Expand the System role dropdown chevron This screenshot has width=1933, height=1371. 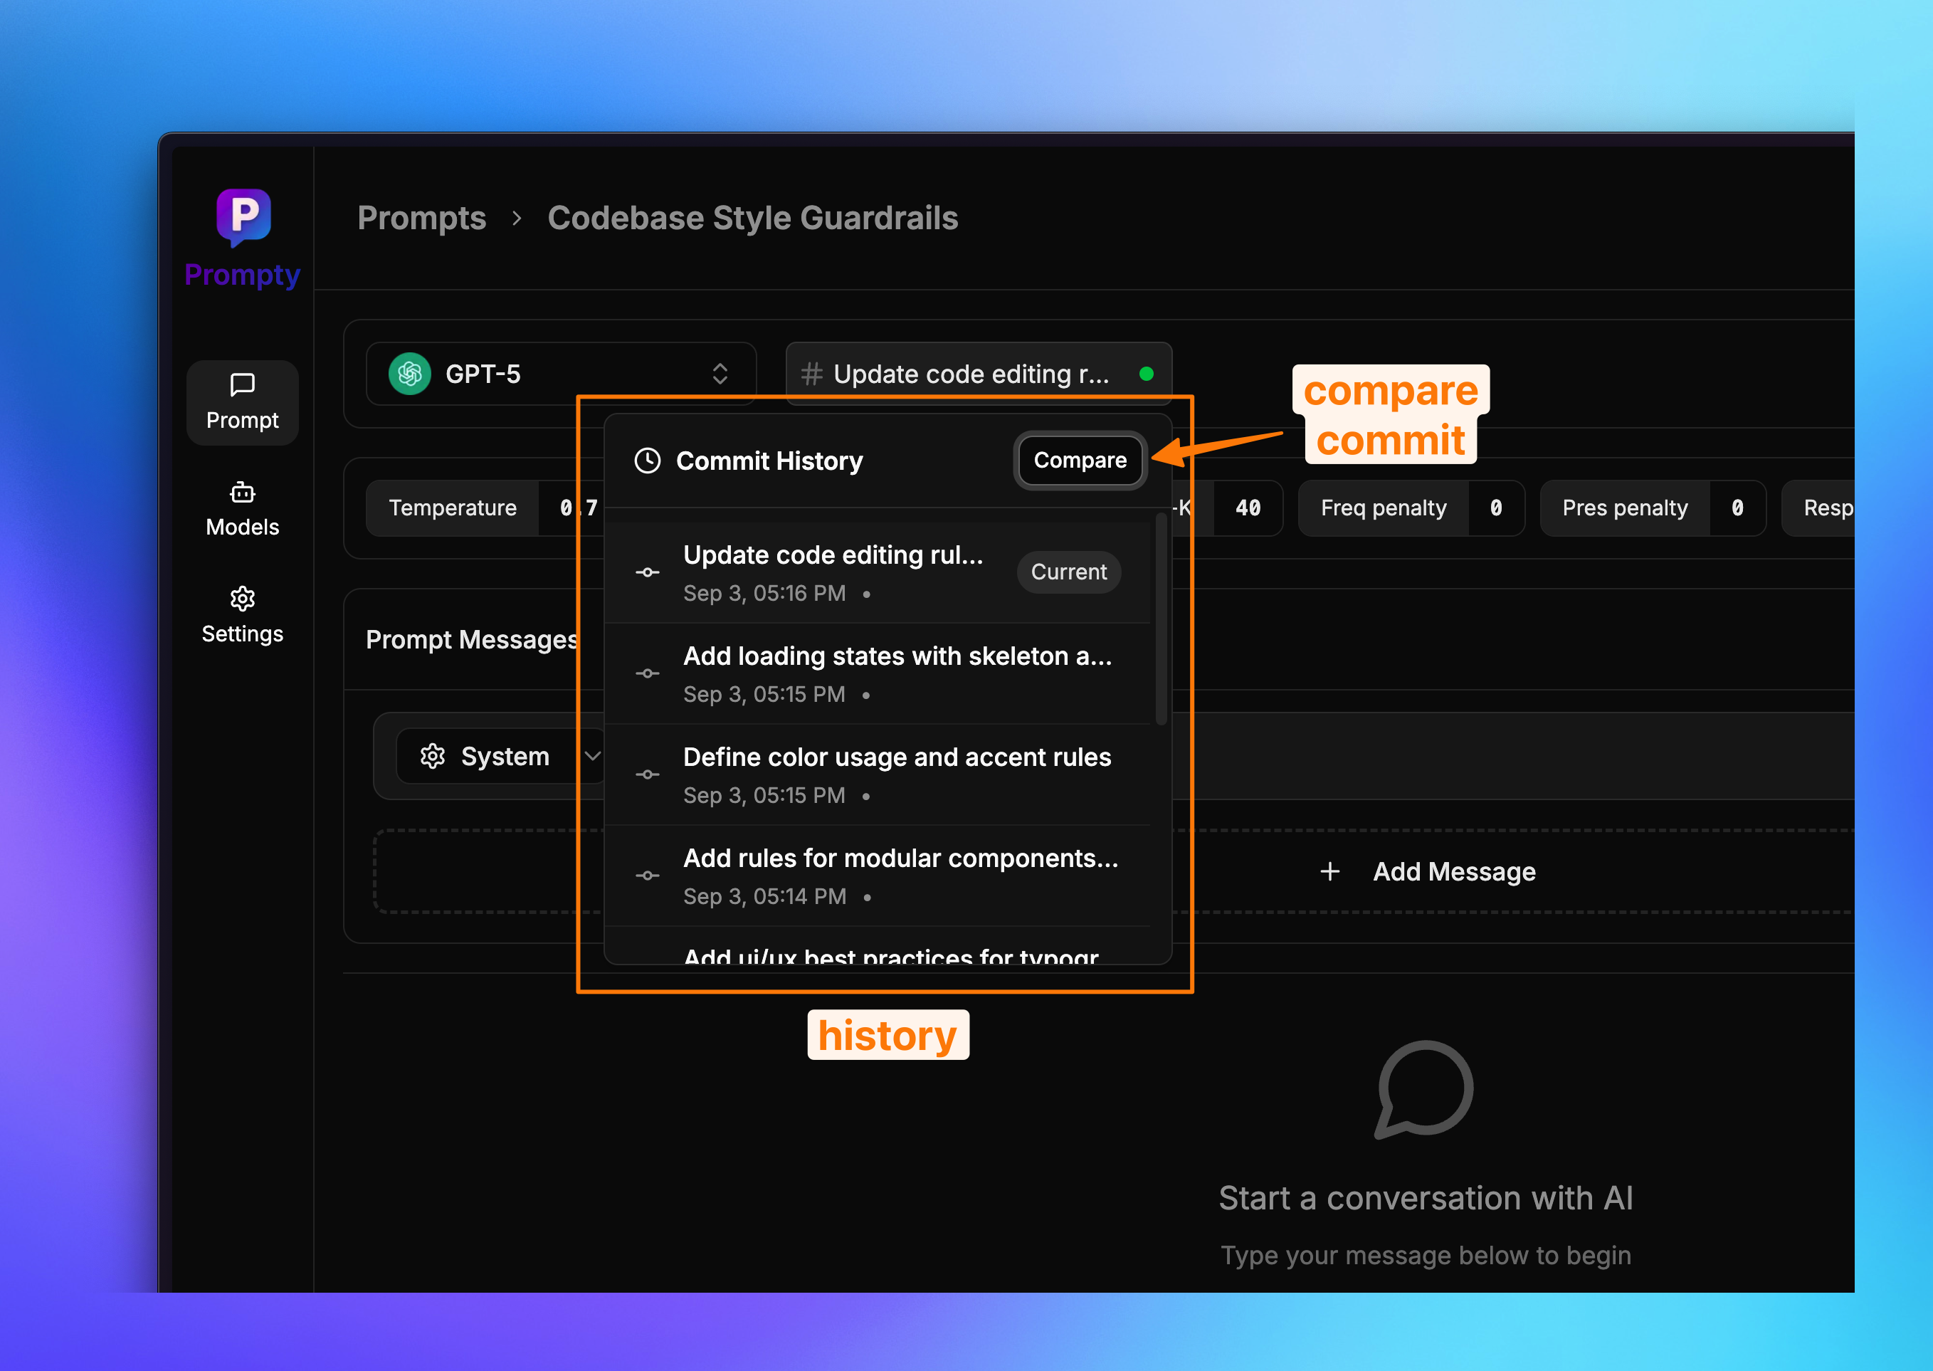[x=593, y=757]
